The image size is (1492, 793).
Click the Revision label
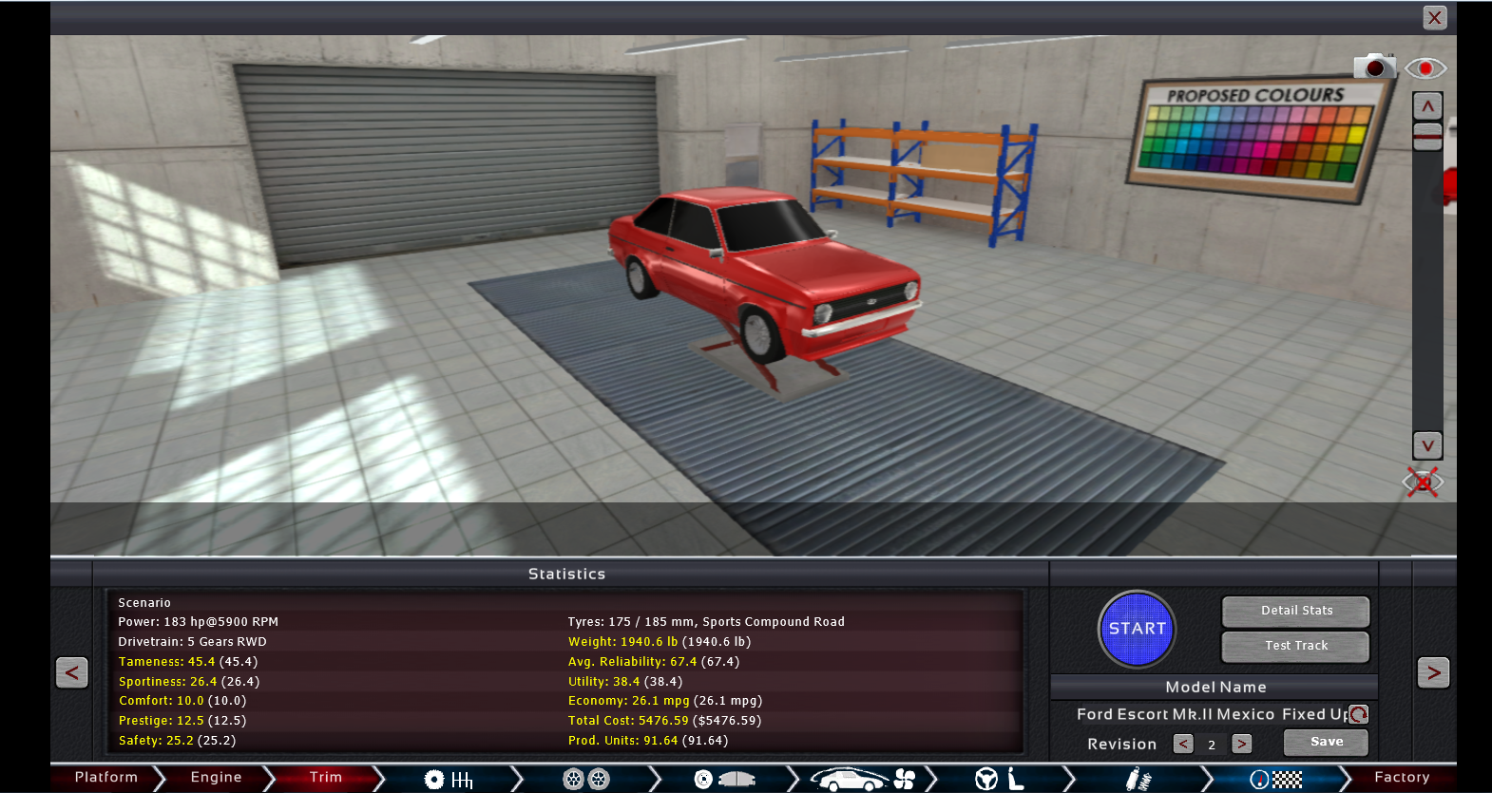1121,745
